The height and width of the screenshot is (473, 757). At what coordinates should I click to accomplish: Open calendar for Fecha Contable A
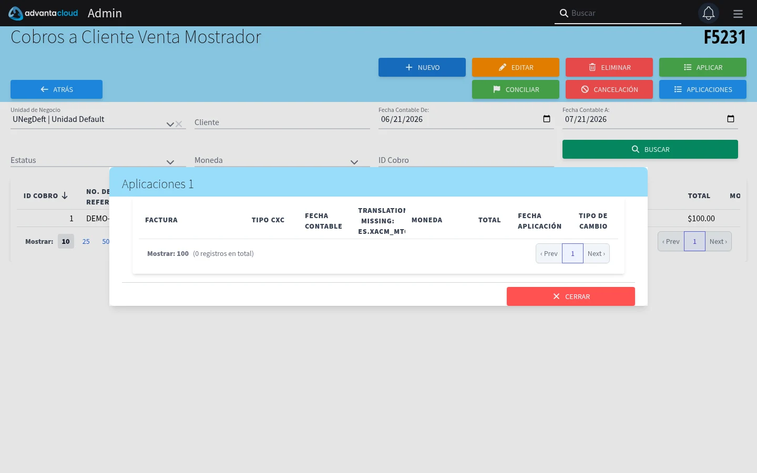[731, 119]
